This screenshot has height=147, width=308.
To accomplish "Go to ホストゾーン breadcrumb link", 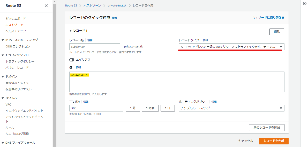I will (x=92, y=5).
